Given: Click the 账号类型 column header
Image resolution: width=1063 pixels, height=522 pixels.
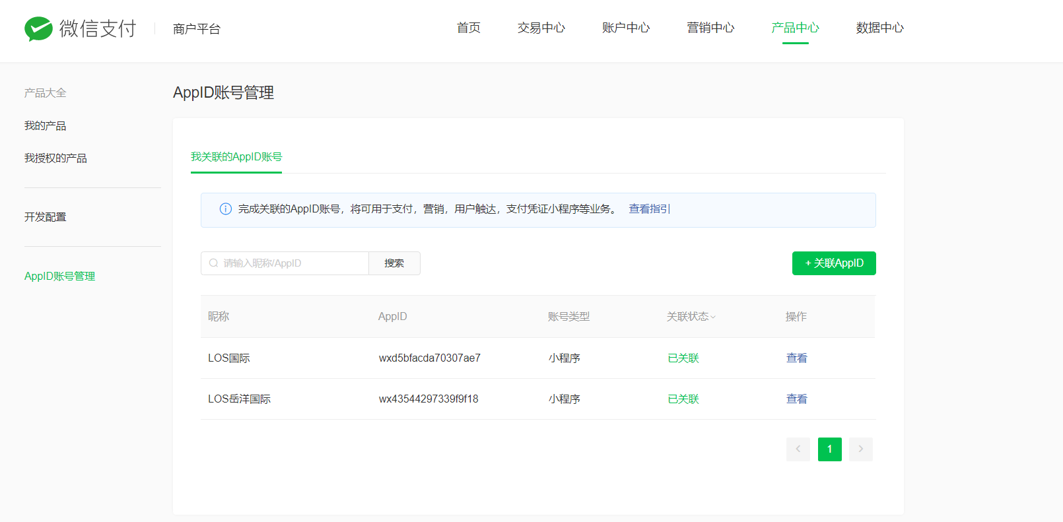Looking at the screenshot, I should click(x=569, y=317).
